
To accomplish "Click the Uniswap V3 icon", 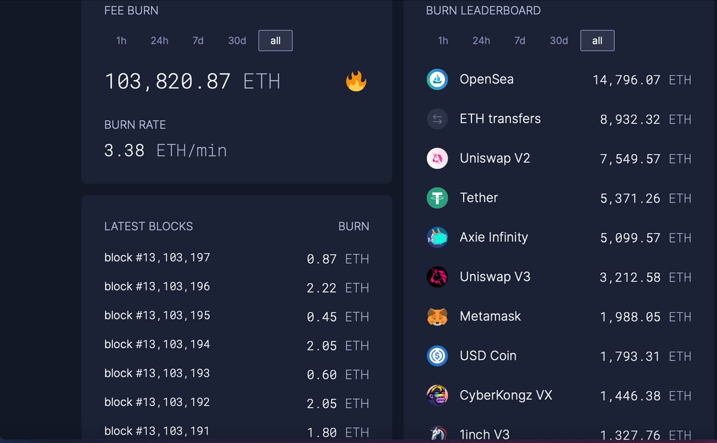I will tap(437, 276).
